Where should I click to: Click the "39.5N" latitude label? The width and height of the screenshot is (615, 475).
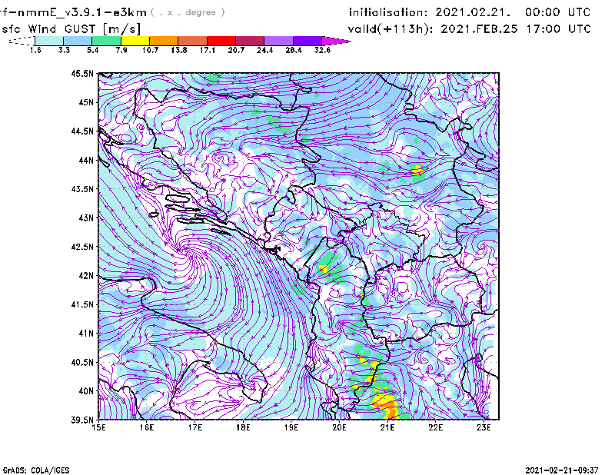click(x=82, y=420)
